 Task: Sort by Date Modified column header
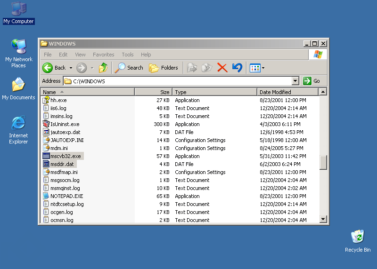coord(287,92)
